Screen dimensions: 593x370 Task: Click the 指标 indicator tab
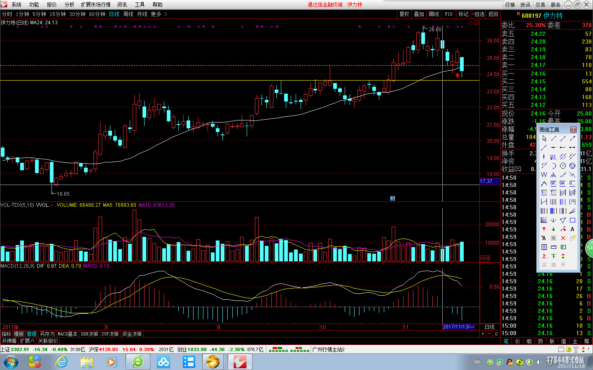tap(7, 334)
